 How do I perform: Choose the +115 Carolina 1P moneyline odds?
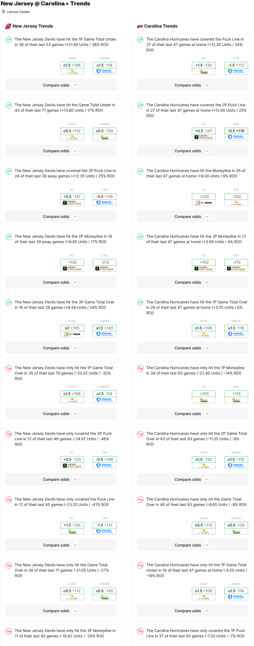tap(236, 394)
